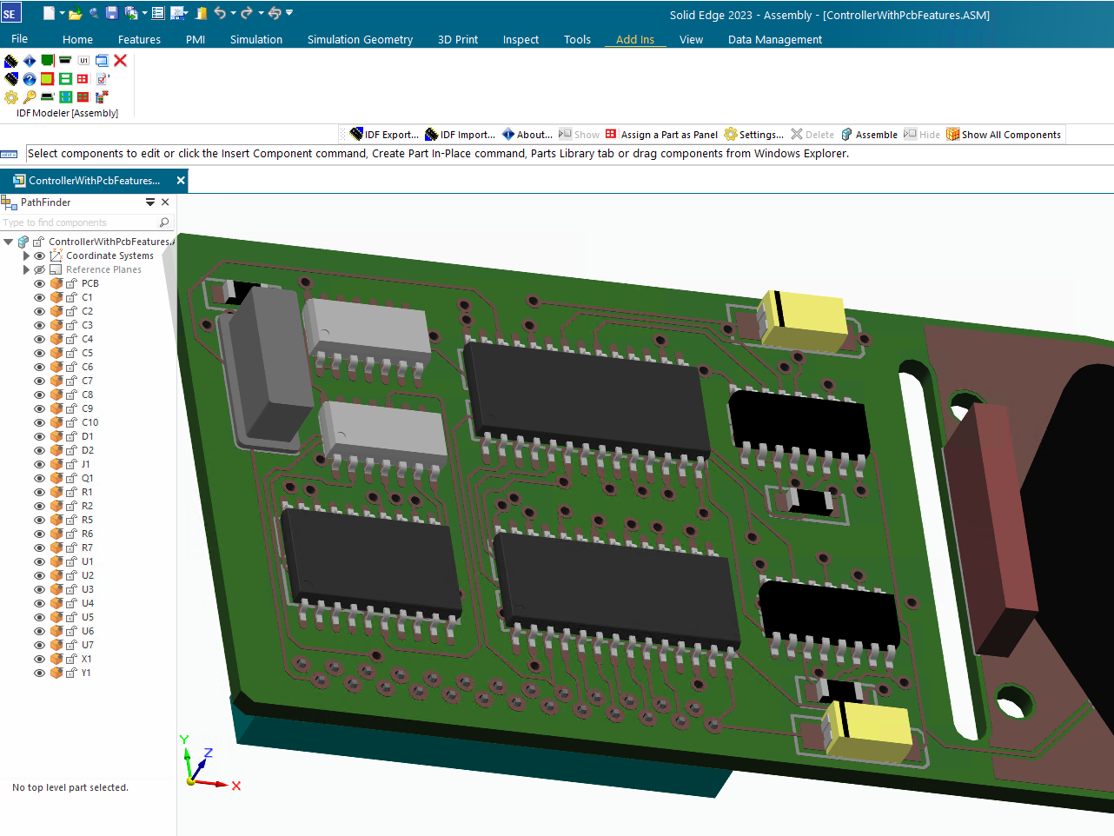1114x836 pixels.
Task: Hide the PCB part using its eye icon
Action: (x=39, y=283)
